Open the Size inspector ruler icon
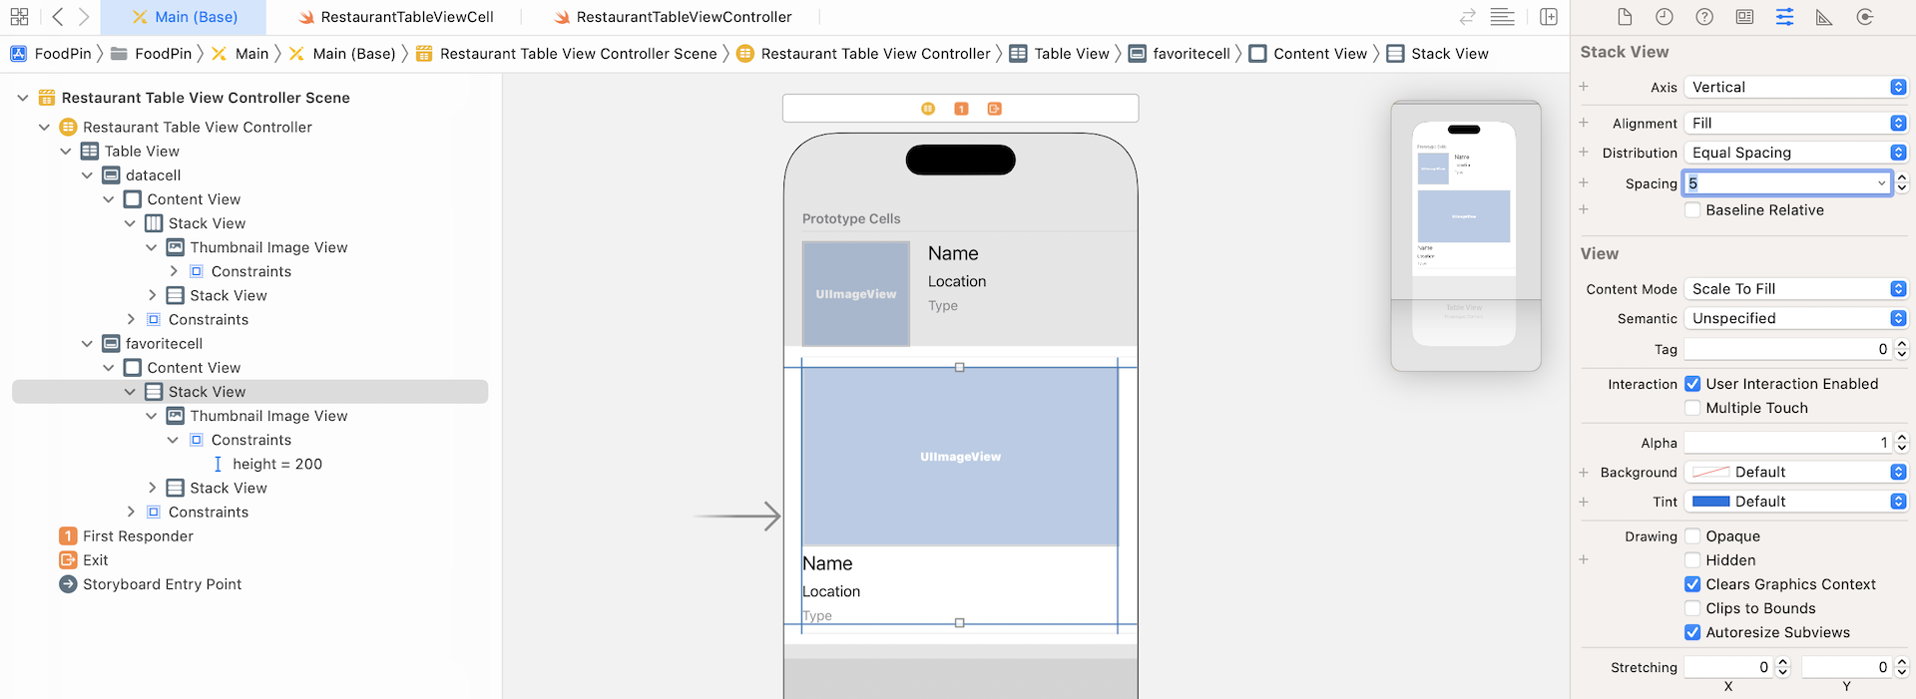Screen dimensions: 1916x699 tap(1824, 17)
